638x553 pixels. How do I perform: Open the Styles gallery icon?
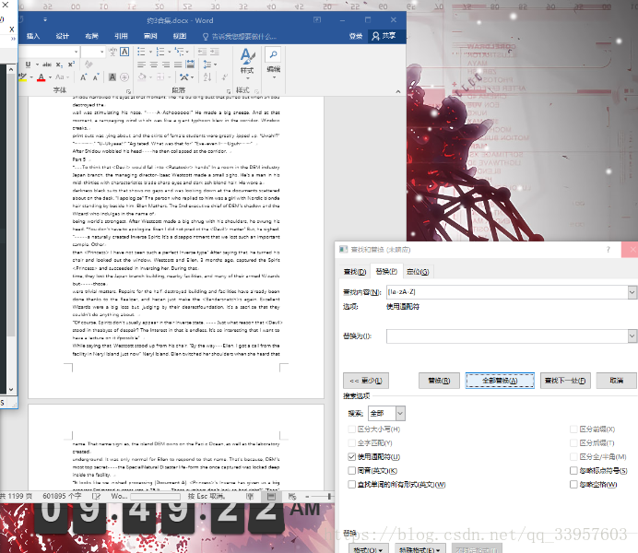point(247,63)
